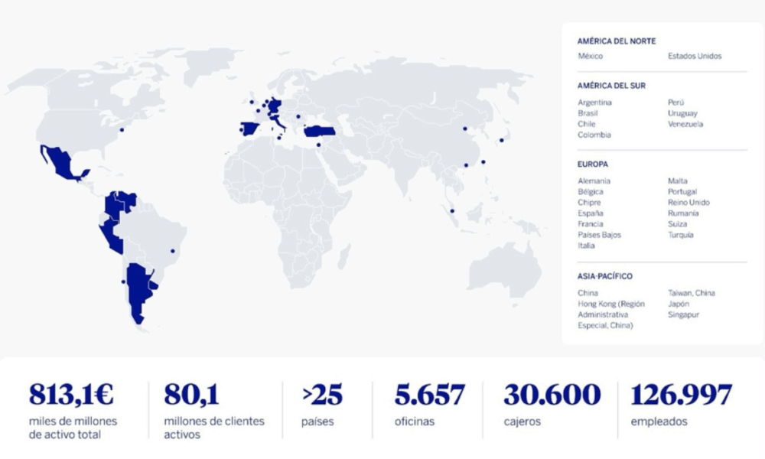765x459 pixels.
Task: Select Turkey's highlighted shape on the map
Action: point(320,132)
